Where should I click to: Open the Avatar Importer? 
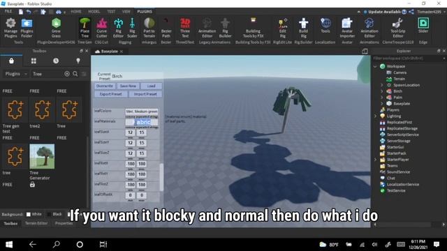[347, 28]
